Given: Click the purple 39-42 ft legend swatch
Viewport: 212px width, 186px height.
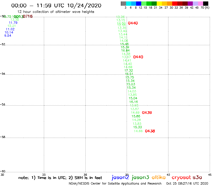Looking at the screenshot, I should pyautogui.click(x=190, y=3).
